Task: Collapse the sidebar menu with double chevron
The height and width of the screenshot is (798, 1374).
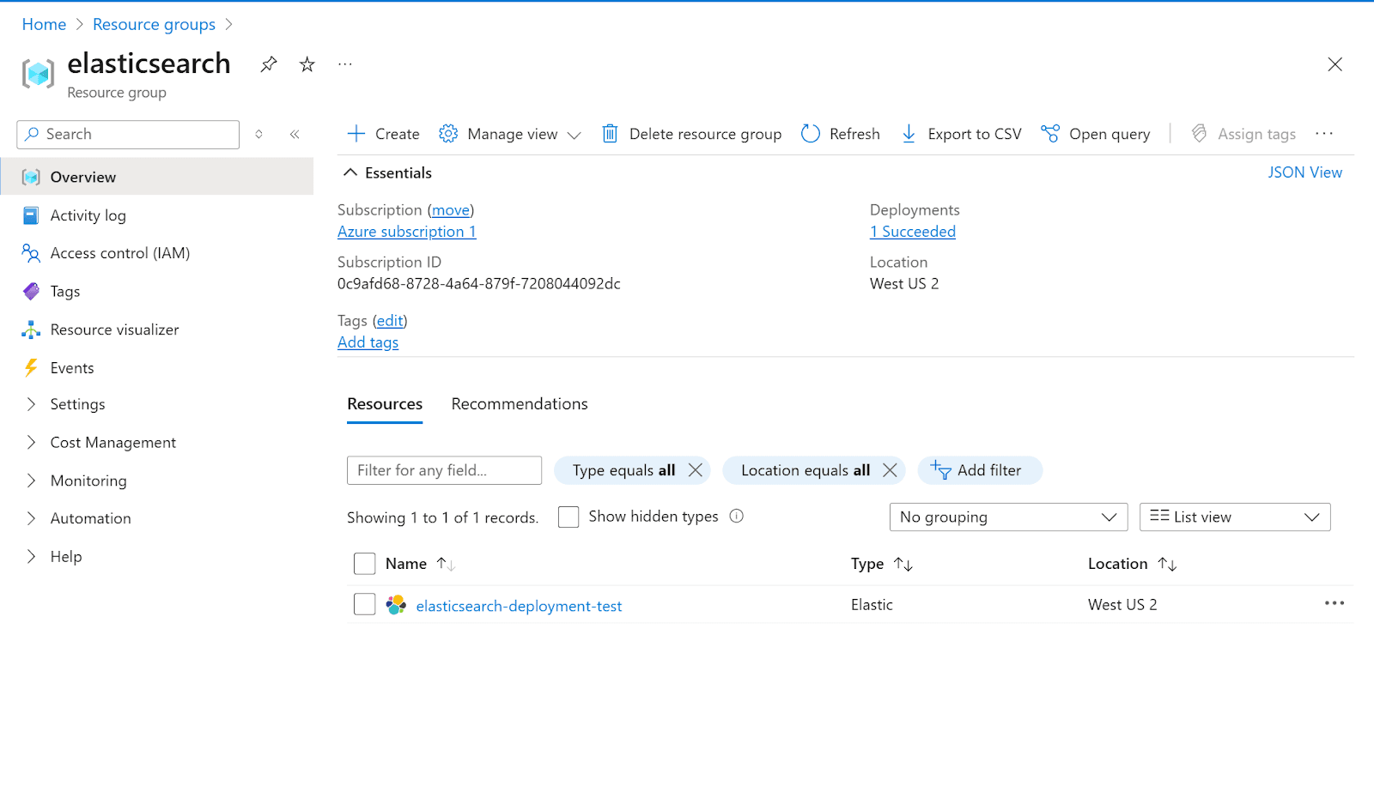Action: tap(295, 134)
